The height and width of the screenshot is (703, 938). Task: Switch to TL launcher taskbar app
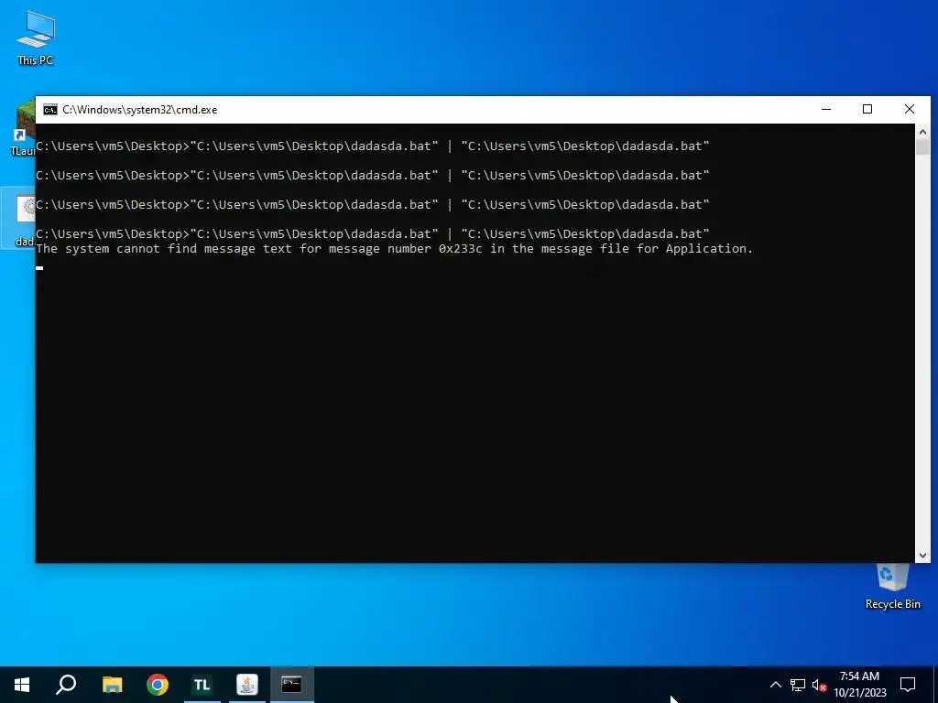click(x=202, y=685)
